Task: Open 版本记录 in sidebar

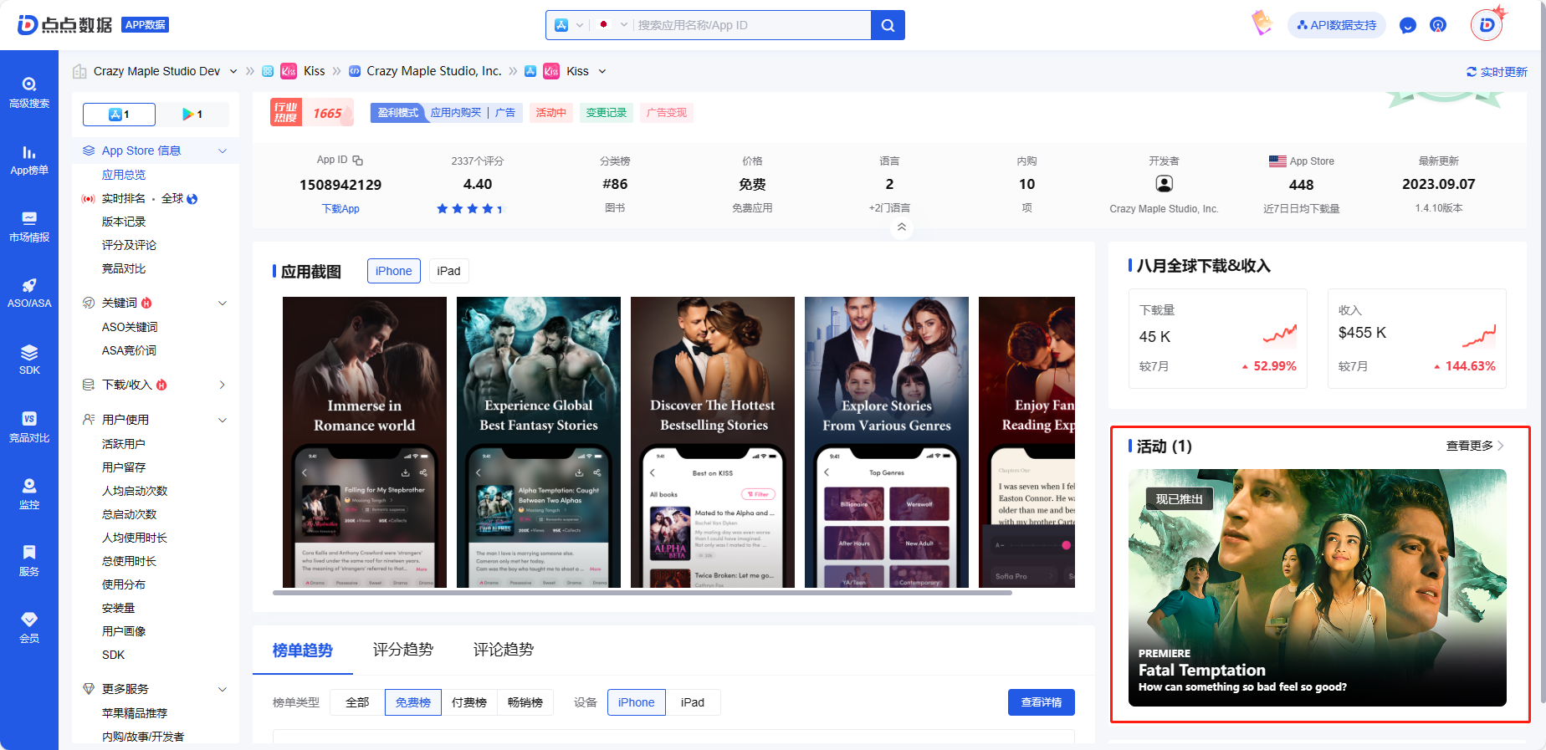Action: click(x=124, y=222)
